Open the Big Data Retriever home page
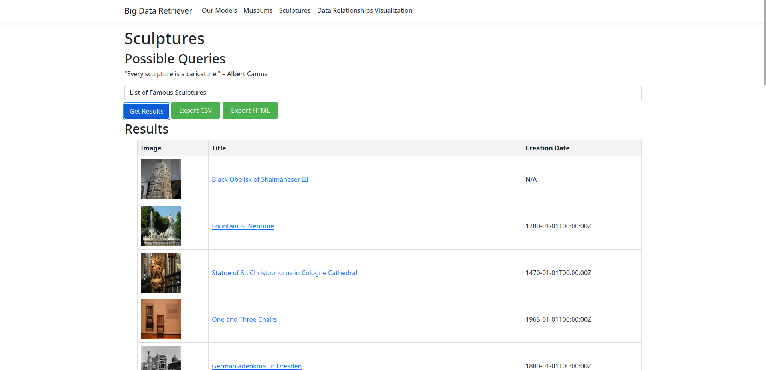This screenshot has width=766, height=370. click(x=158, y=11)
